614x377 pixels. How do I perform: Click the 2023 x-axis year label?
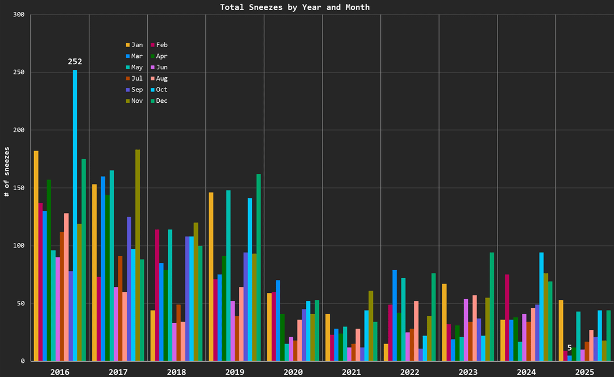(468, 372)
